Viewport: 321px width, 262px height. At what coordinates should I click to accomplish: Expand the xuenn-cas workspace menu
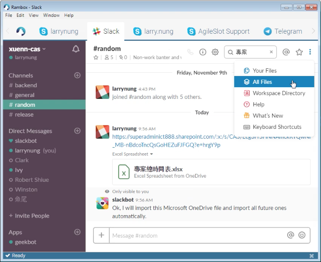click(27, 49)
